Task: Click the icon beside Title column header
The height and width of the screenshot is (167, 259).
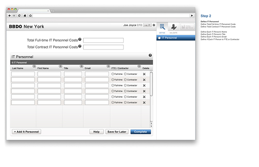Action: (82, 66)
